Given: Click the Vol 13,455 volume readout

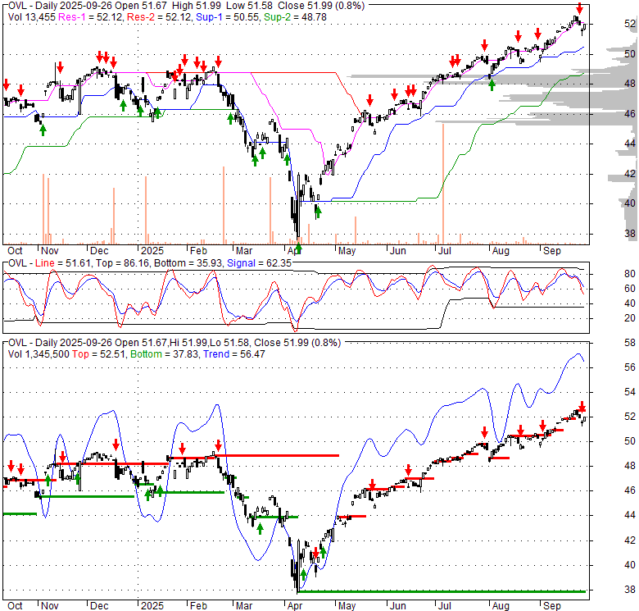Looking at the screenshot, I should click(x=32, y=17).
